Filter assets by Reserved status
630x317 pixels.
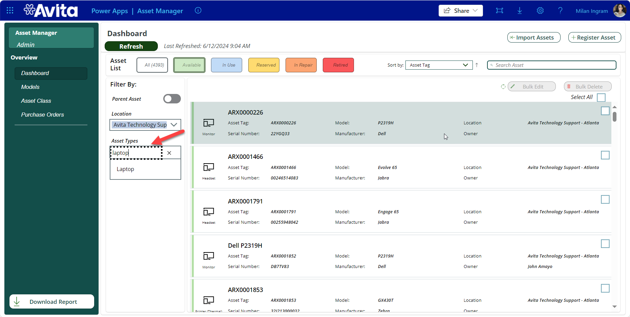coord(264,65)
